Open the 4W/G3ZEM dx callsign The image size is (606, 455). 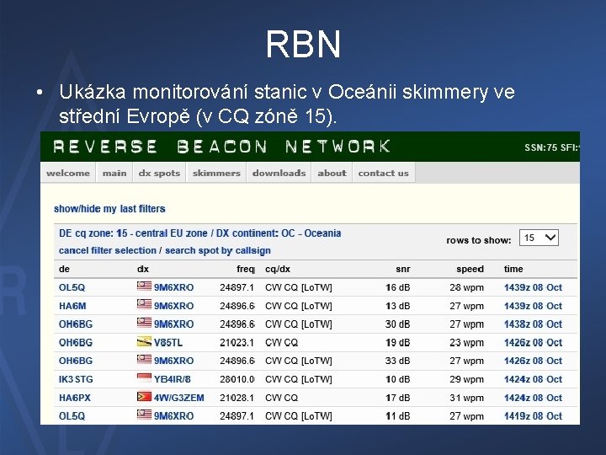pos(179,398)
